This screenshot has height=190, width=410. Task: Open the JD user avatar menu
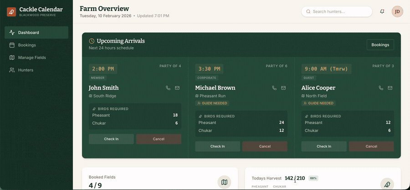397,12
